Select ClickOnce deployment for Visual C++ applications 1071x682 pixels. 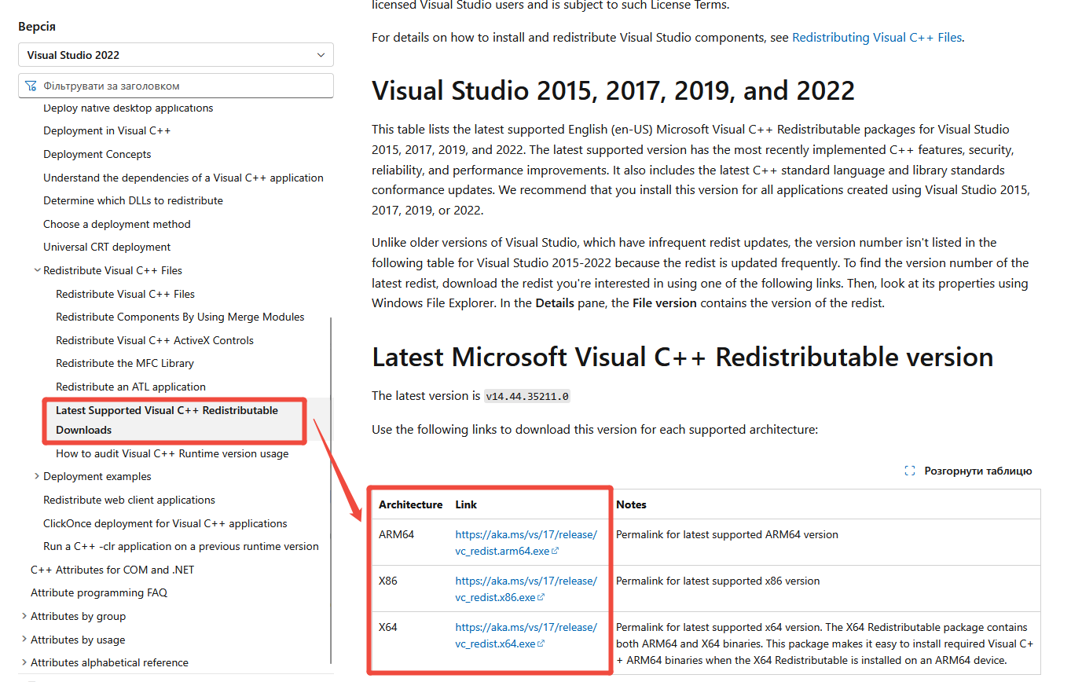coord(165,523)
